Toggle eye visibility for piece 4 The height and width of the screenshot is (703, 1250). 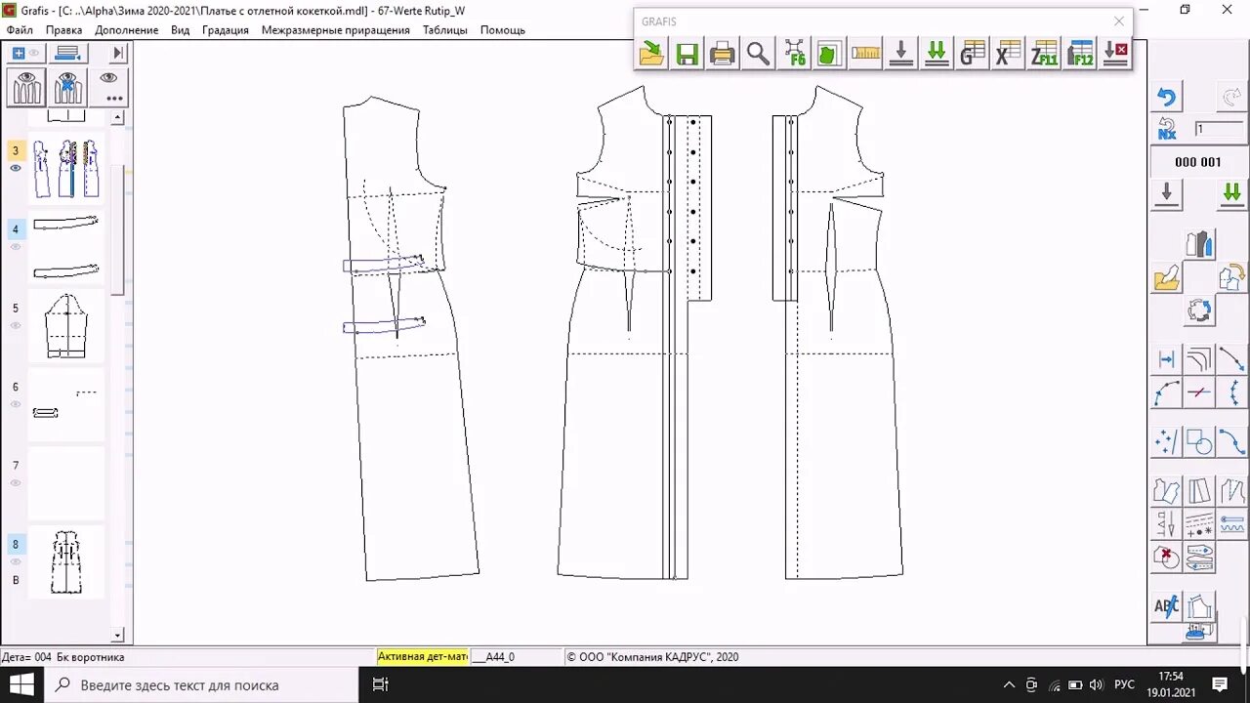coord(16,247)
